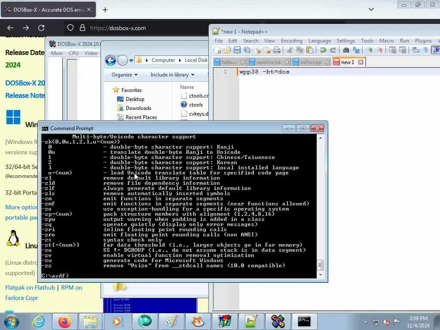The image size is (440, 330).
Task: Click the muted volume icon in system tray
Action: (x=386, y=322)
